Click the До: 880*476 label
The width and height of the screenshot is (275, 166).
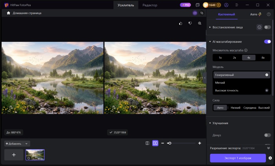14,132
